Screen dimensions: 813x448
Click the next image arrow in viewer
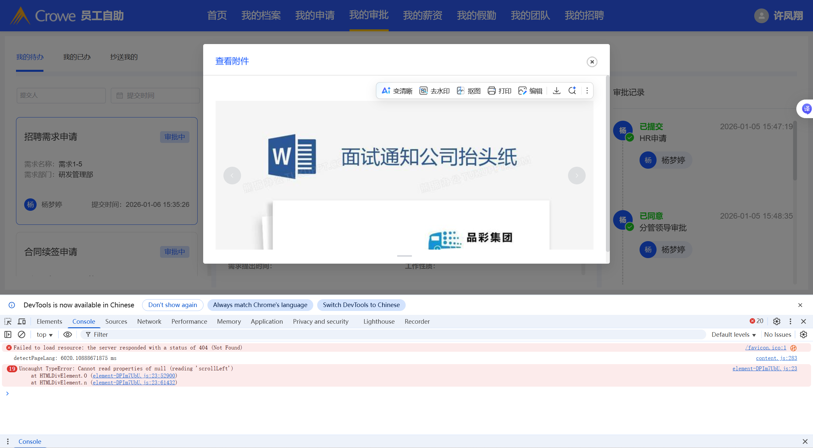577,176
